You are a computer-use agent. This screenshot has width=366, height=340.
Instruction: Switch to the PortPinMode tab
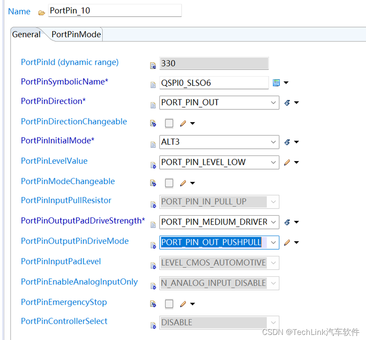[76, 34]
